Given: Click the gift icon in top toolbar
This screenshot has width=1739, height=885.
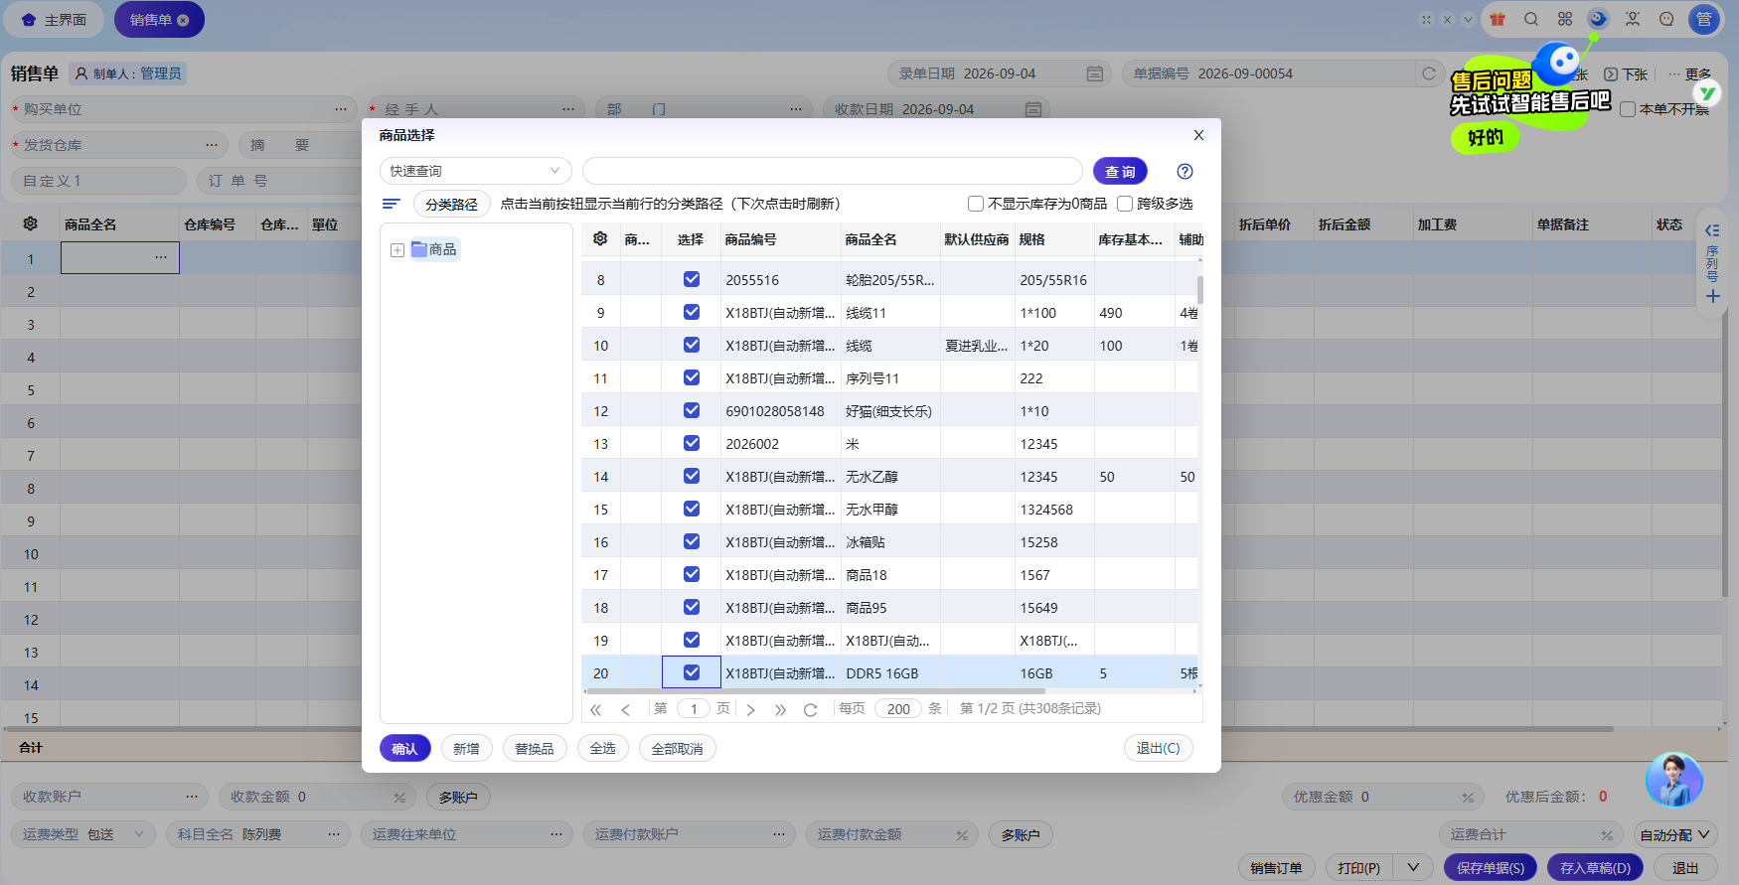Looking at the screenshot, I should point(1498,19).
